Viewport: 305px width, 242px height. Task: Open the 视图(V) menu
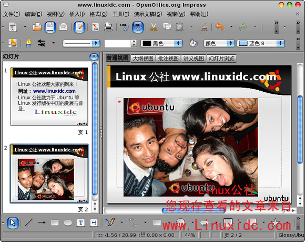[x=56, y=14]
